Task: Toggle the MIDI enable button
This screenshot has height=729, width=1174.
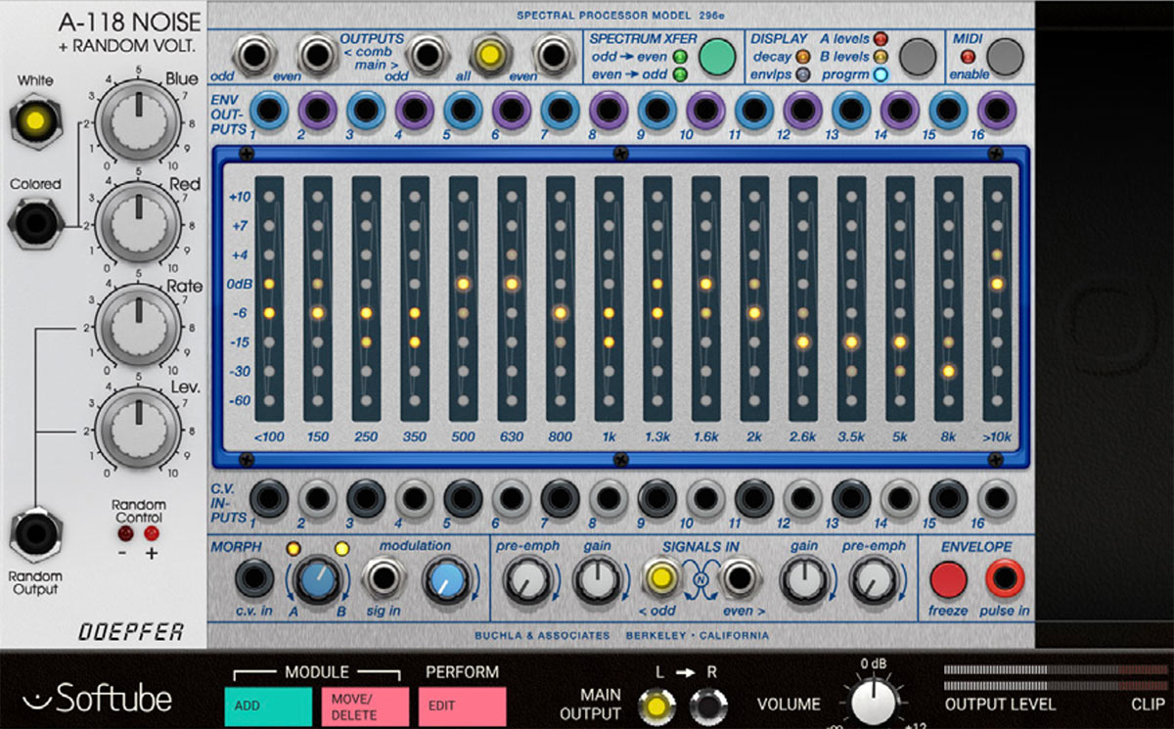Action: click(x=1005, y=58)
